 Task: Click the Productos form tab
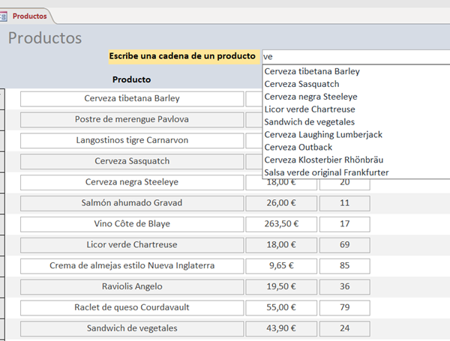29,15
